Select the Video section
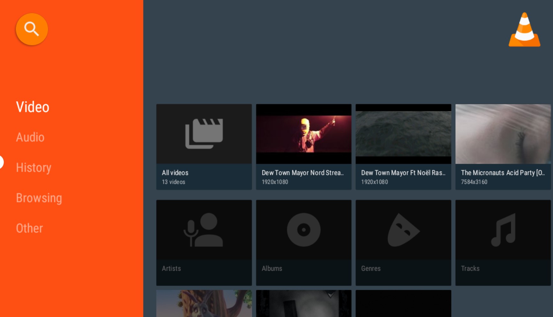This screenshot has height=317, width=553. tap(33, 107)
